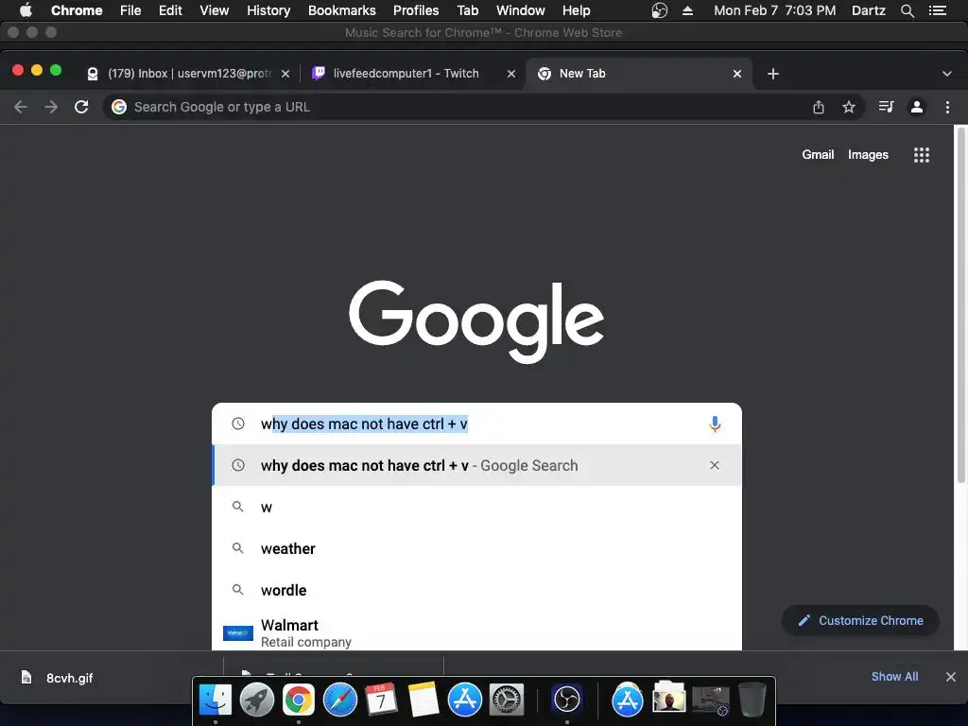Switch to the Inbox mail tab

click(x=188, y=74)
